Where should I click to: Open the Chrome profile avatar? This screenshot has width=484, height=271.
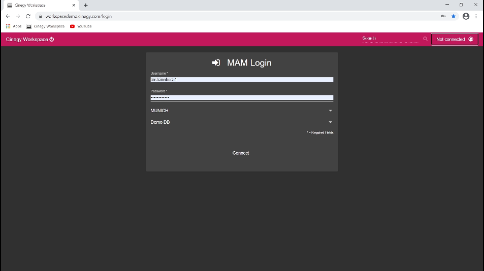[x=466, y=16]
